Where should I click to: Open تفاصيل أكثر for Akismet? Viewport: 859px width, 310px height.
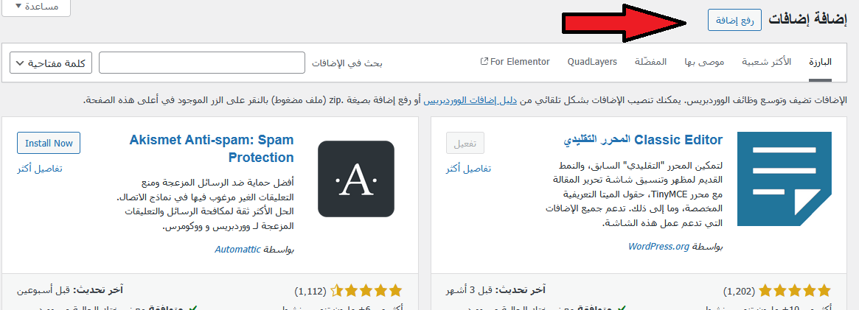(x=40, y=169)
